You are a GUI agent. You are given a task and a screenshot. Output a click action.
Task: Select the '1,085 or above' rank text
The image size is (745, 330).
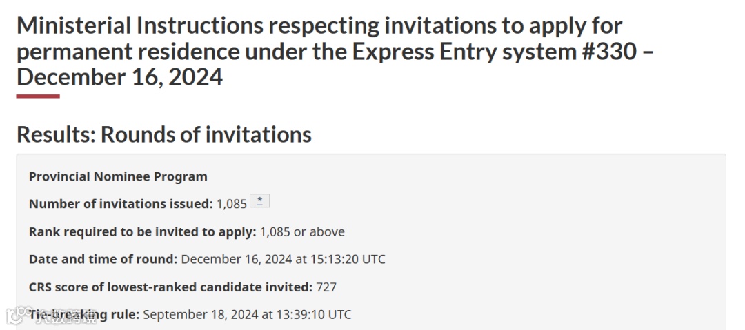[302, 231]
